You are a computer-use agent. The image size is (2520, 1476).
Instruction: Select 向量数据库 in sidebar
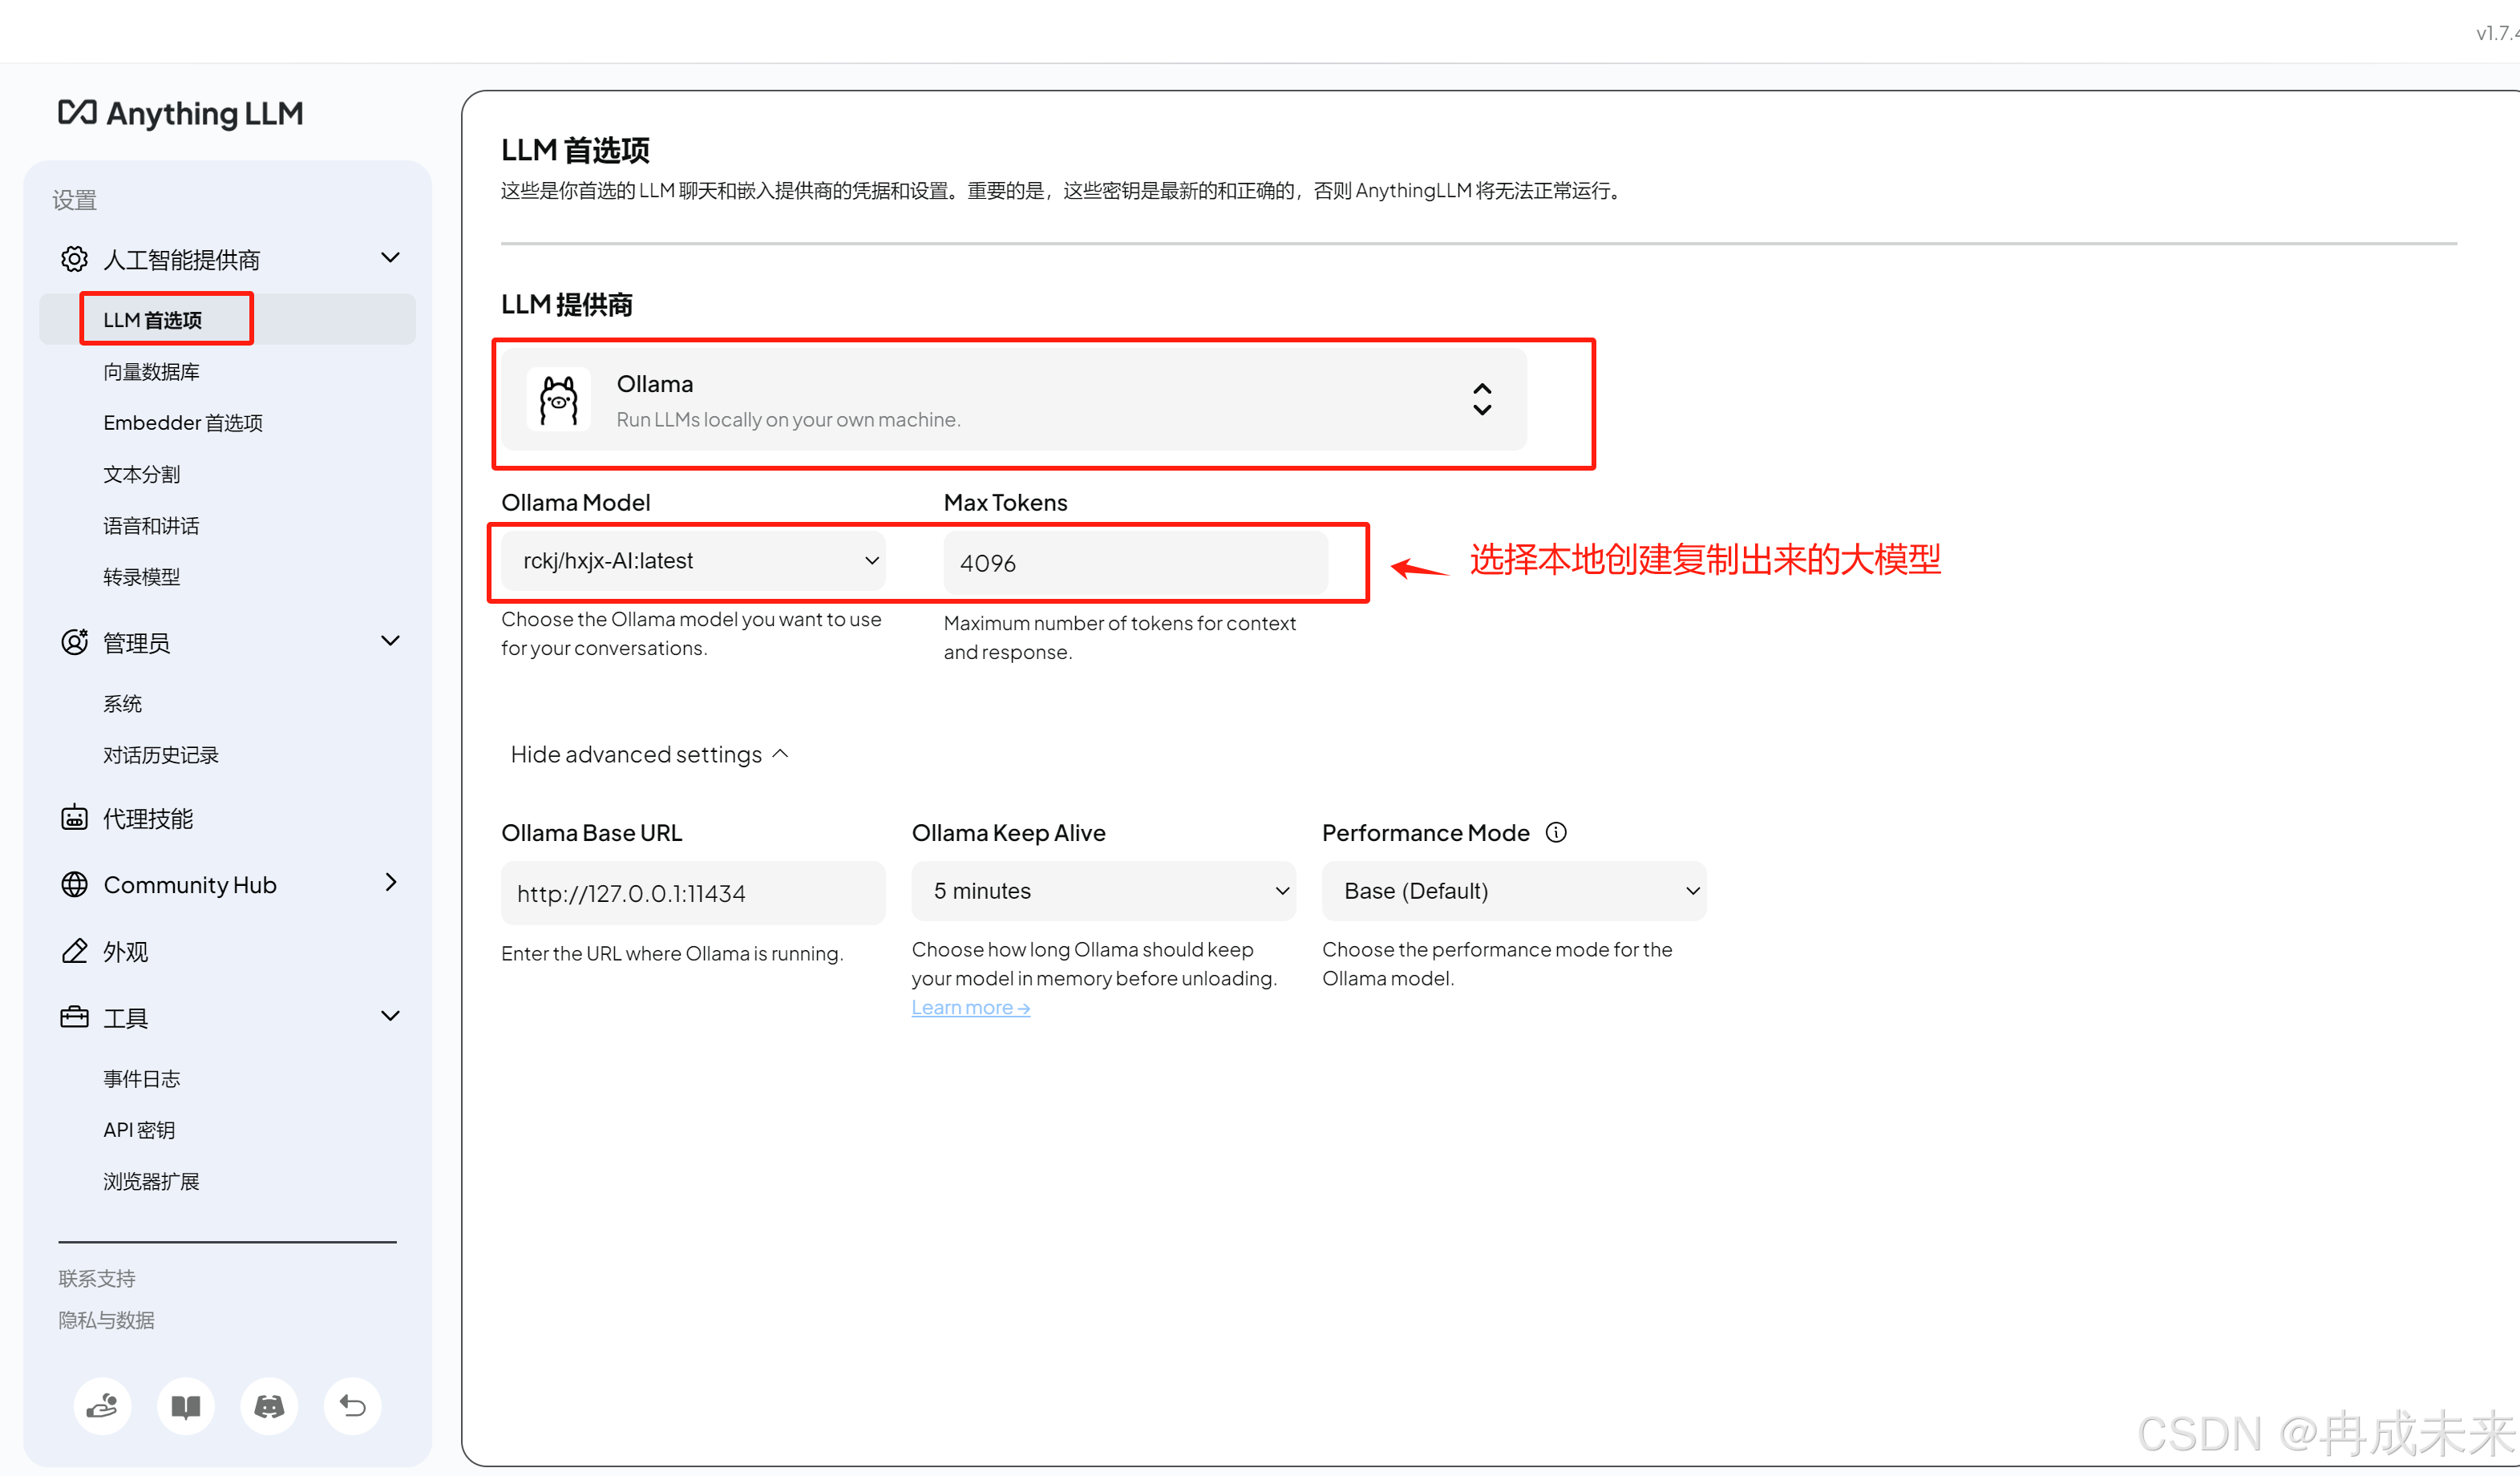point(151,372)
